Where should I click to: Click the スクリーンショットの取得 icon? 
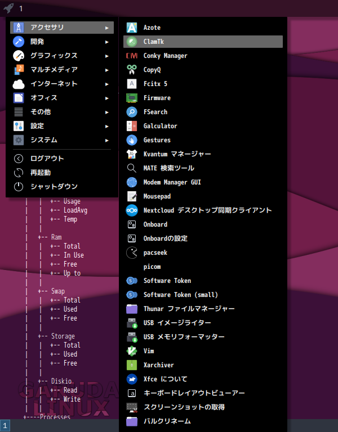(132, 407)
